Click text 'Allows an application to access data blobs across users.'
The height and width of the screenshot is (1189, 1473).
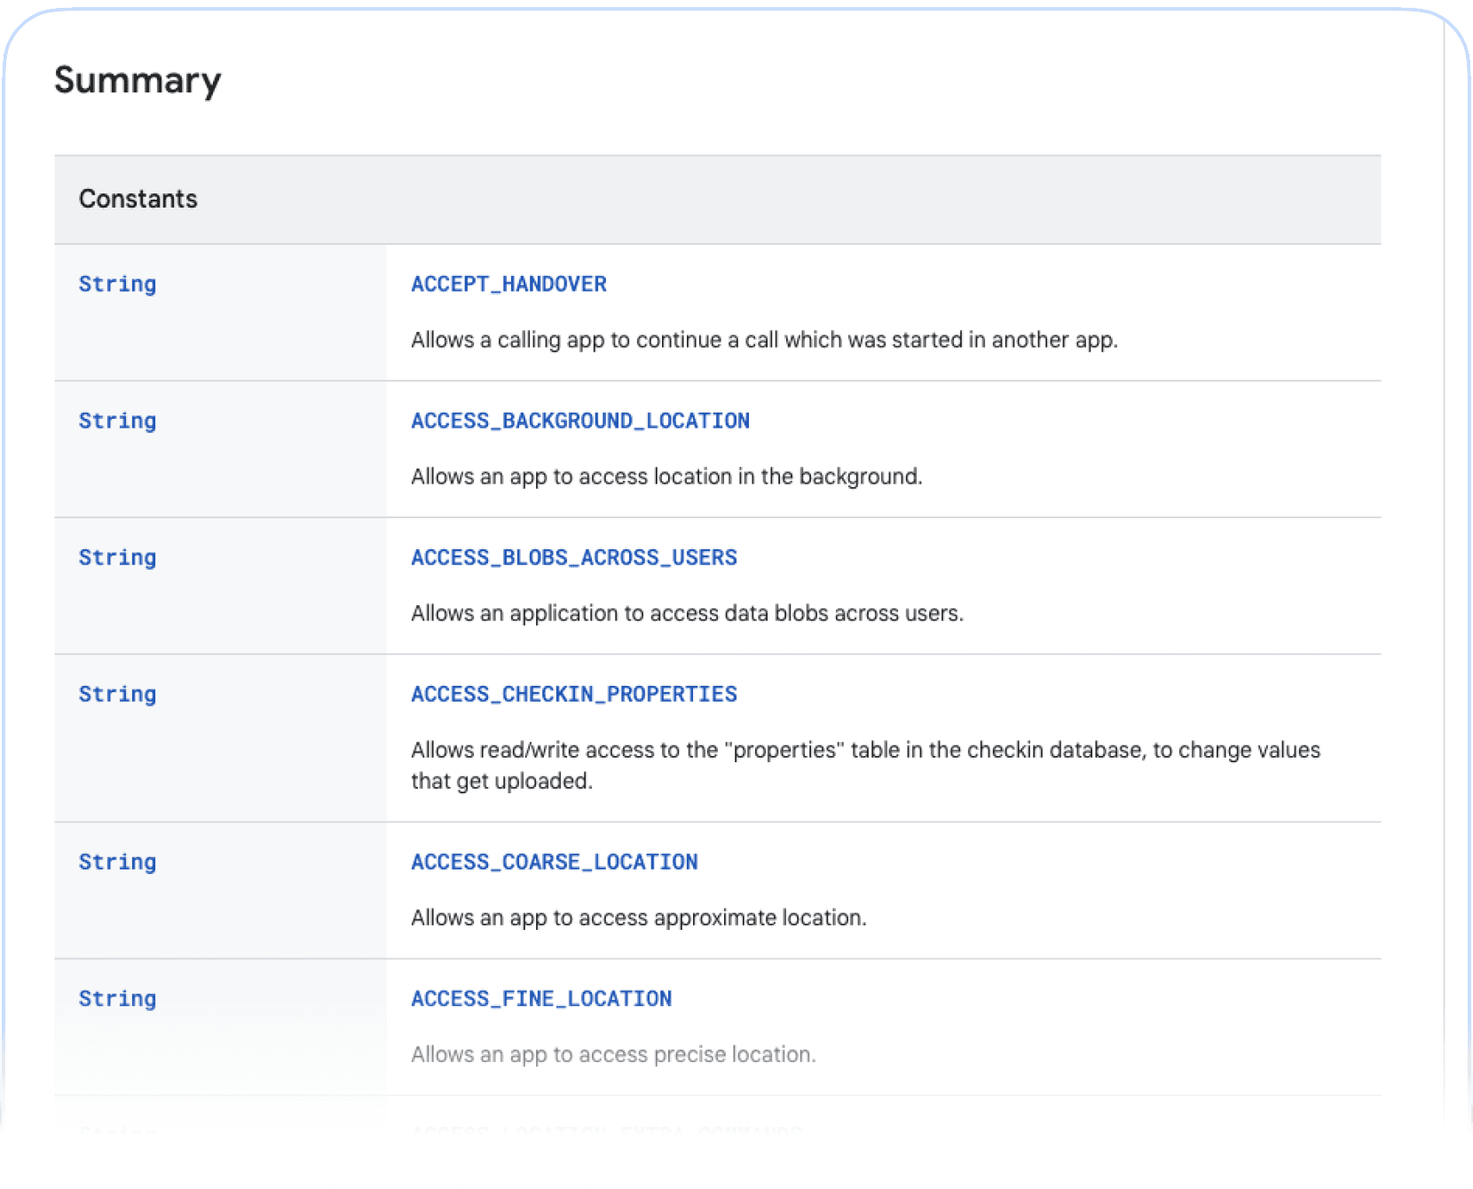[x=687, y=613]
